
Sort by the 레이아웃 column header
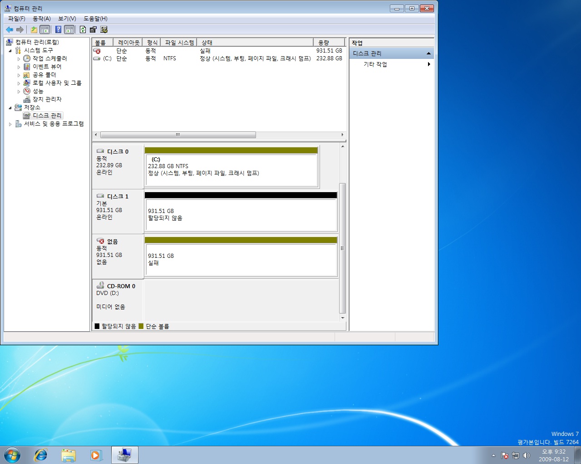[x=127, y=43]
